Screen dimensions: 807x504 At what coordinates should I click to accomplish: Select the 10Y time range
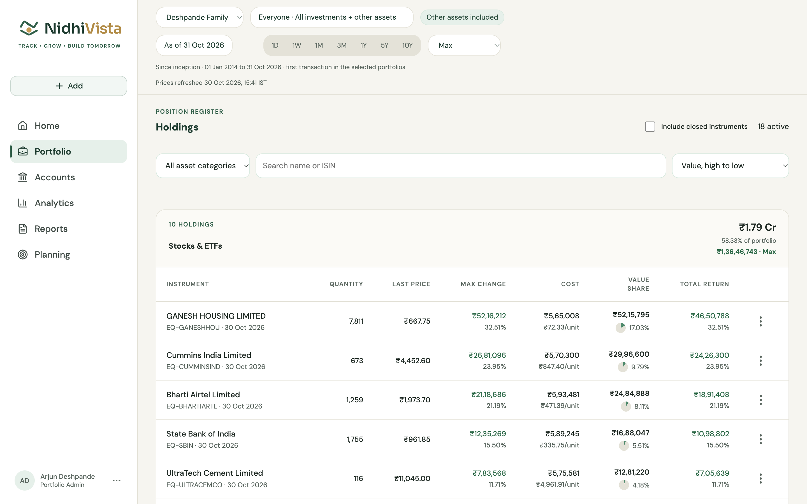407,45
